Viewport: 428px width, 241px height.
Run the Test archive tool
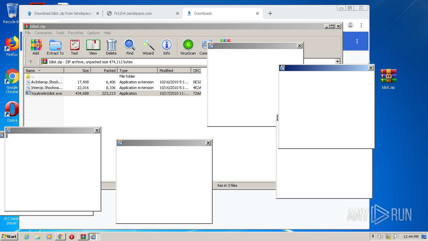(x=75, y=47)
